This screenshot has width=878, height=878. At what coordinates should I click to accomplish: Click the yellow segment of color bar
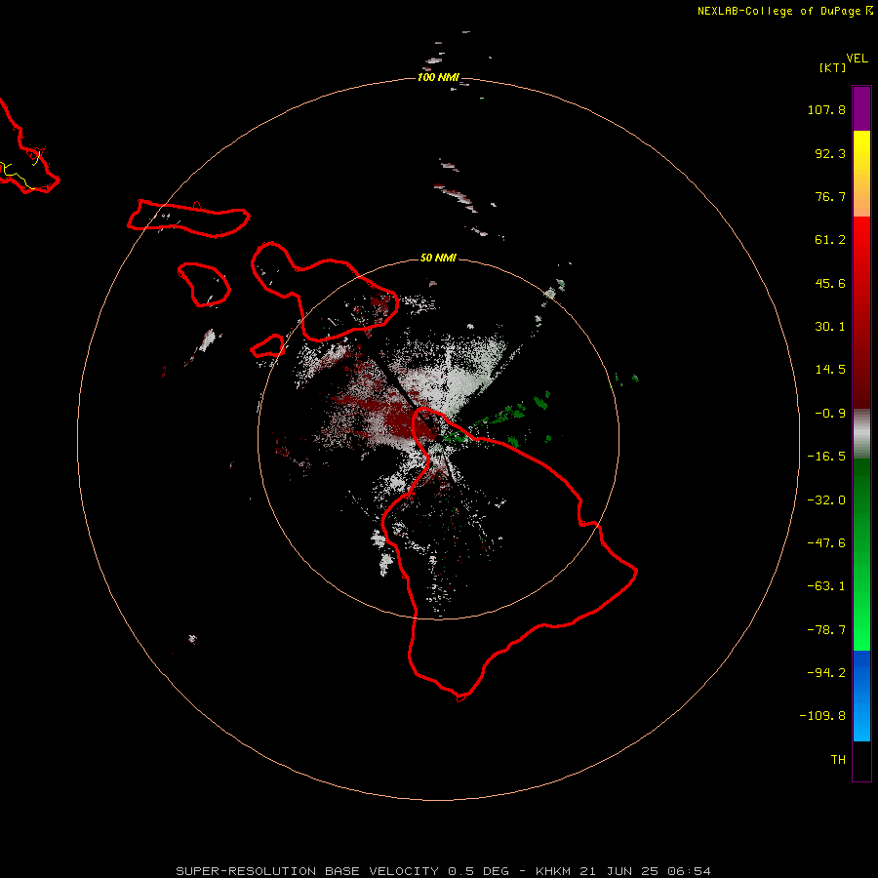[x=861, y=174]
